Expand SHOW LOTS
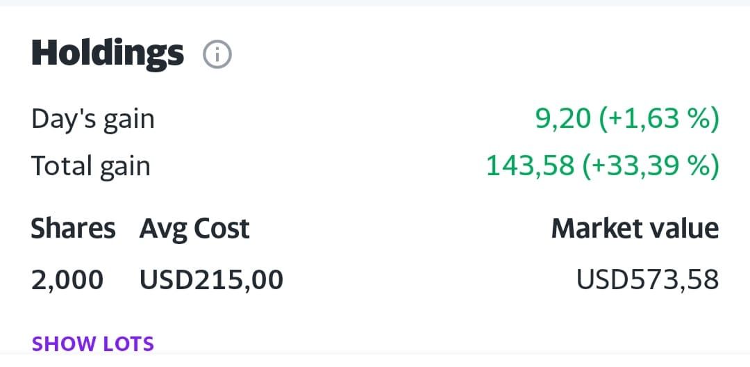The width and height of the screenshot is (750, 367). point(93,343)
